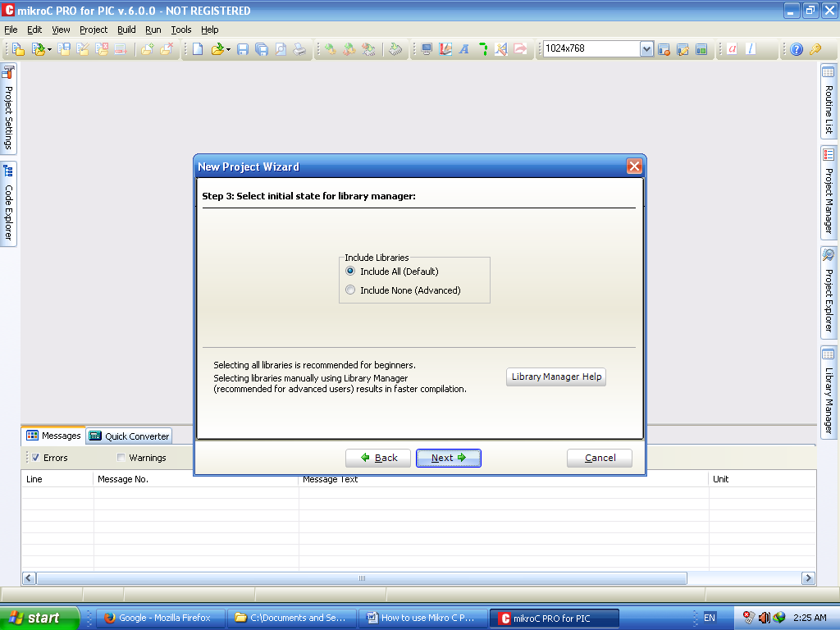Click the Build All Projects icon

349,49
